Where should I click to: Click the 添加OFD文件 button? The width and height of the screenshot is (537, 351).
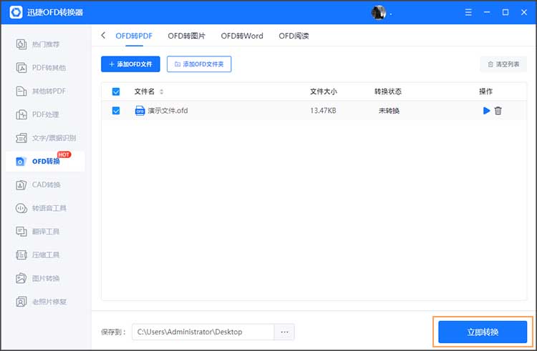click(130, 64)
